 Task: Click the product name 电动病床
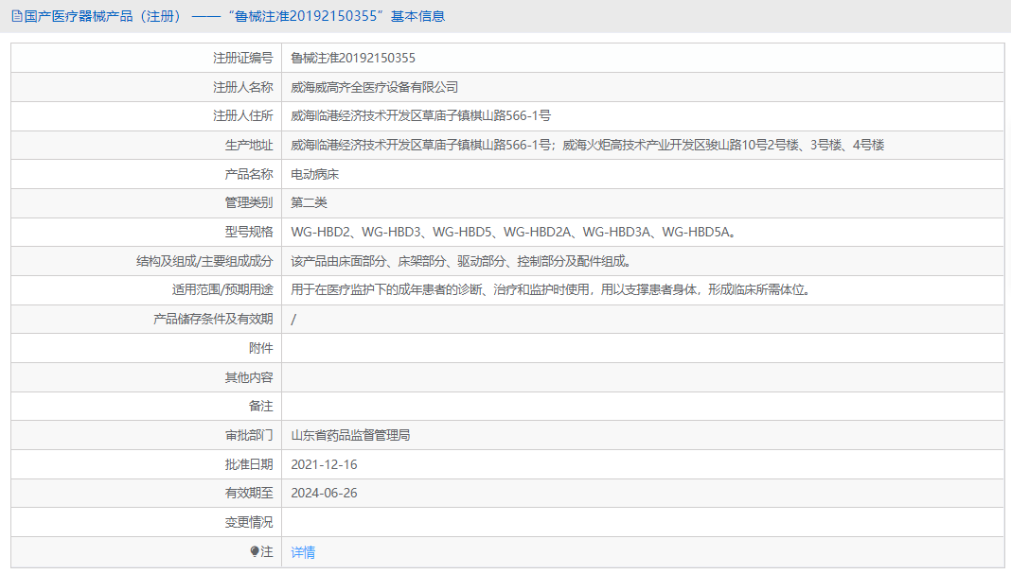(314, 174)
